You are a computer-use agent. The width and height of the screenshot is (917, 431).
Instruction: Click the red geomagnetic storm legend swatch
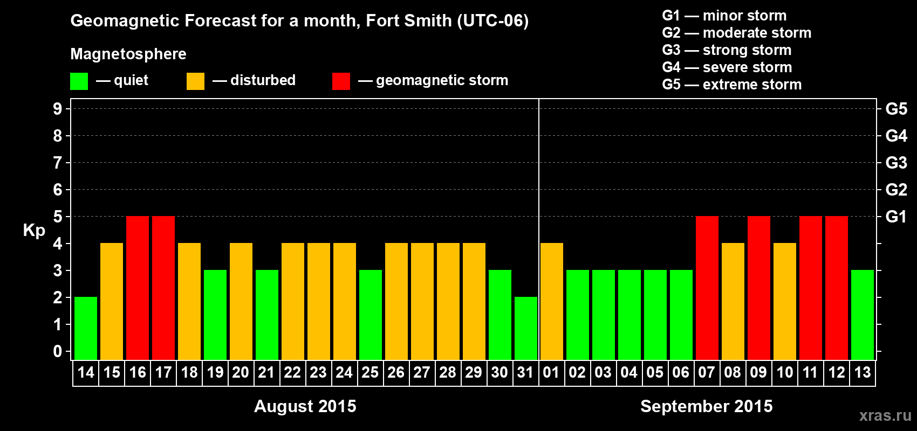[x=341, y=81]
